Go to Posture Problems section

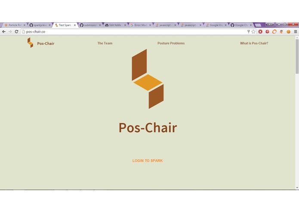tap(171, 43)
